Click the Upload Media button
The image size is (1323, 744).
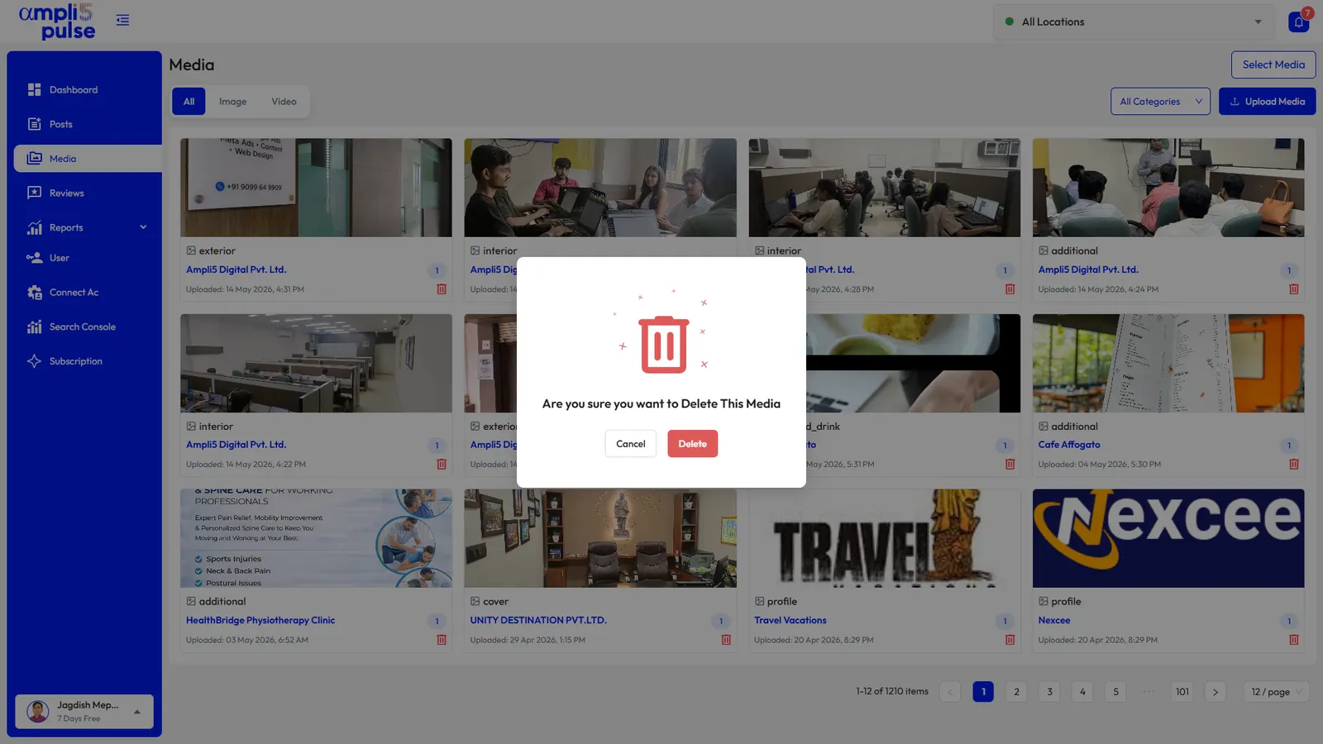(1267, 102)
